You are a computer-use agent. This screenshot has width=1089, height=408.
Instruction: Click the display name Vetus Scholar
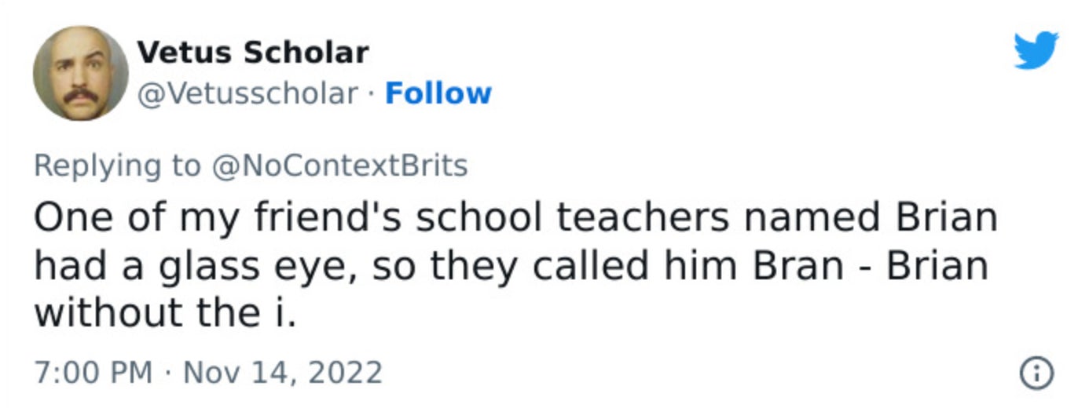coord(252,53)
